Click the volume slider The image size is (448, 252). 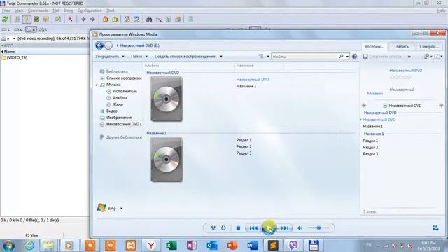[x=318, y=227]
